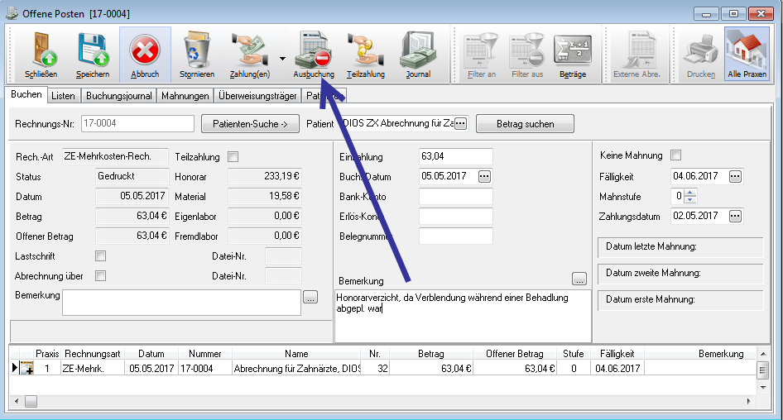
Task: Open the Mahnungen tab
Action: (185, 96)
